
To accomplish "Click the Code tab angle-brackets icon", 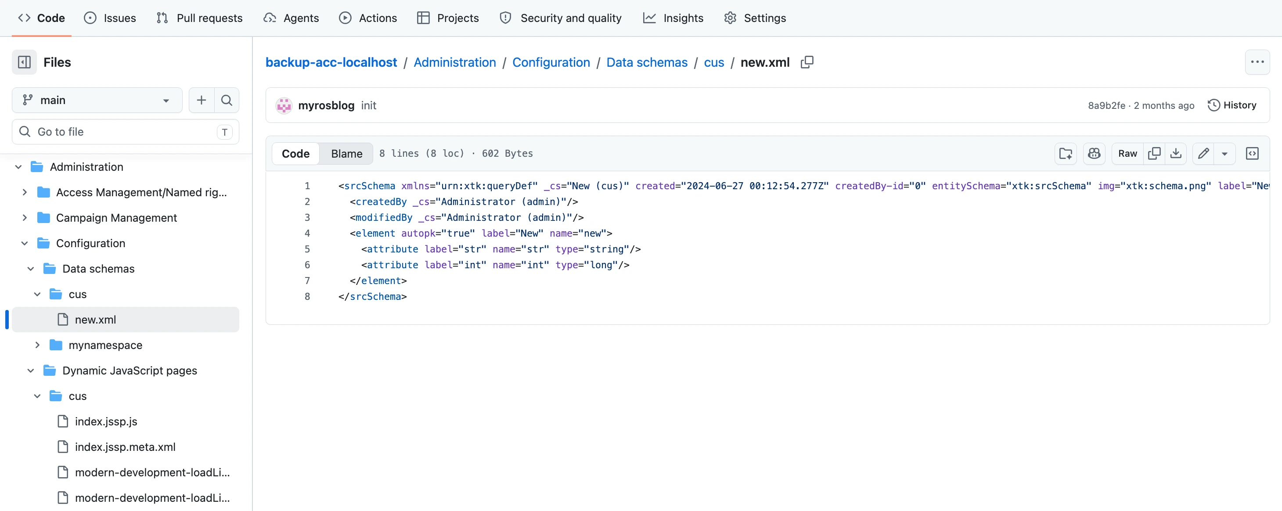I will point(25,18).
